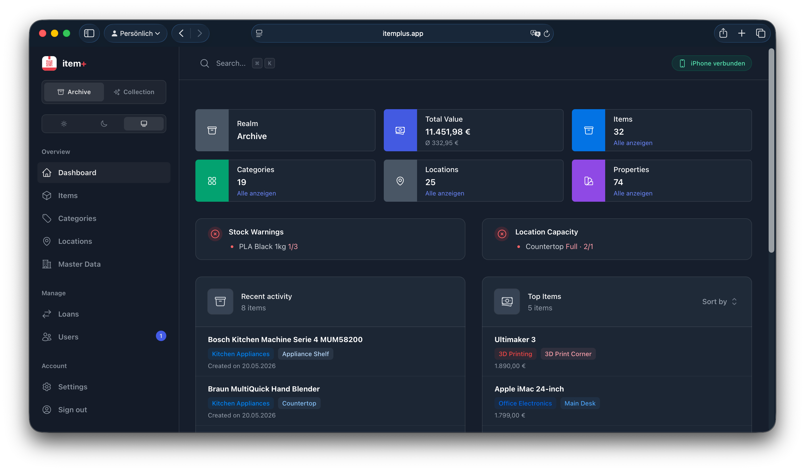
Task: Switch to the Archive realm
Action: point(74,92)
